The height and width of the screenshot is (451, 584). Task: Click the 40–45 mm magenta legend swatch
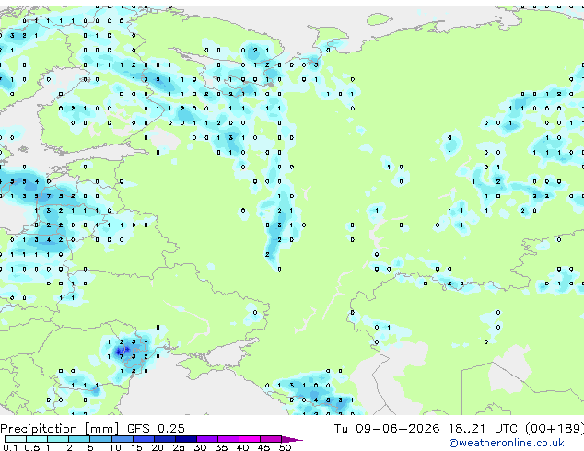(250, 439)
